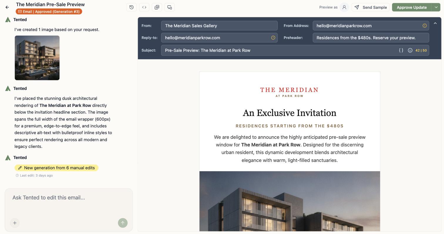The image size is (444, 234).
Task: Click the Subject line input field
Action: [x=295, y=50]
